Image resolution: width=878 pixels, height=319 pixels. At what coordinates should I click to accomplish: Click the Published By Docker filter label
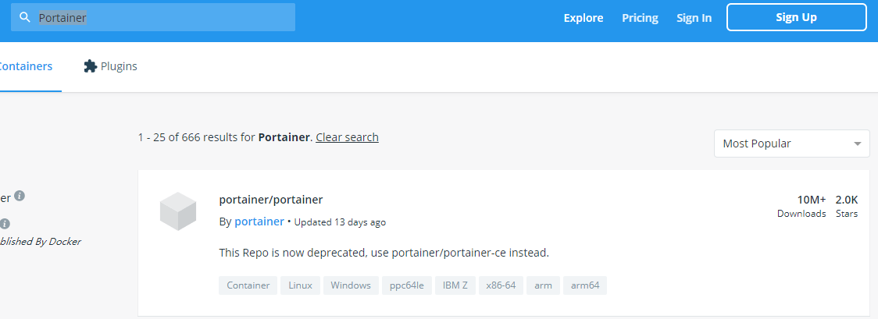point(41,242)
